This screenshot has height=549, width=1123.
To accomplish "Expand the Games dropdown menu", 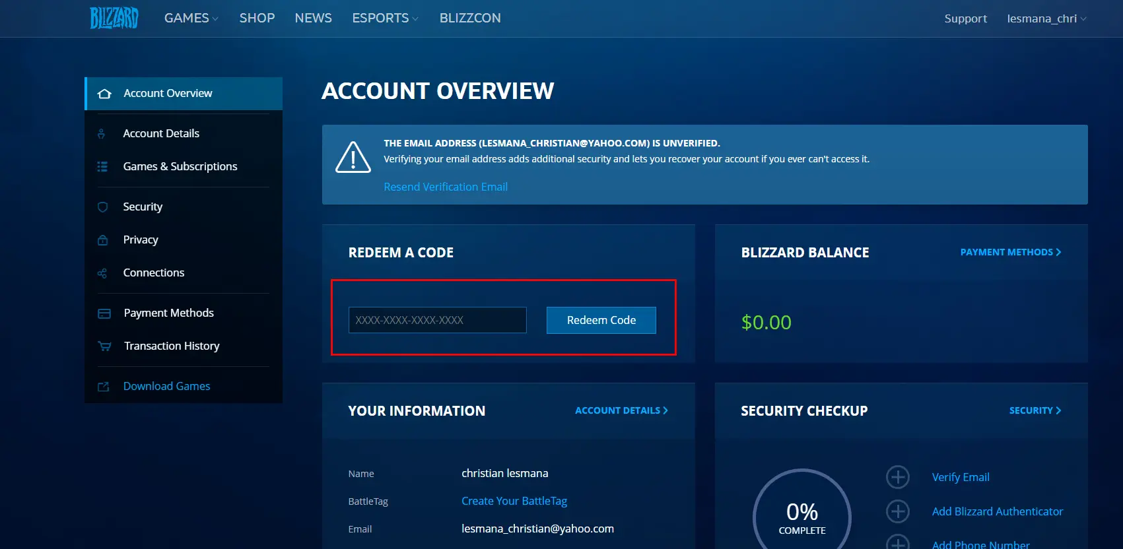I will pos(191,18).
